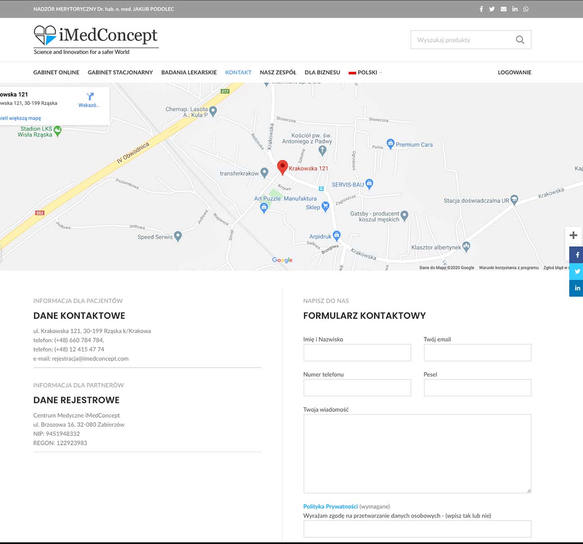Viewport: 583px width, 544px height.
Task: Open LinkedIn icon in top bar
Action: [515, 9]
